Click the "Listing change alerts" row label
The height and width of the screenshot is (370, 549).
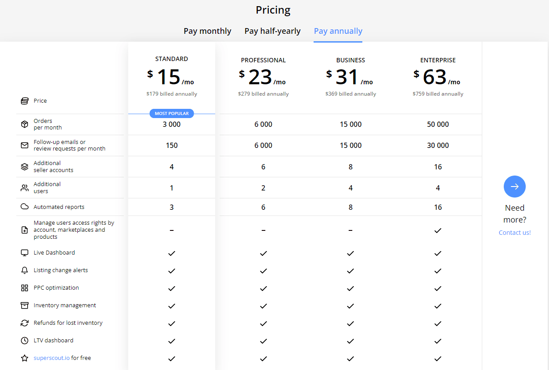click(x=61, y=270)
